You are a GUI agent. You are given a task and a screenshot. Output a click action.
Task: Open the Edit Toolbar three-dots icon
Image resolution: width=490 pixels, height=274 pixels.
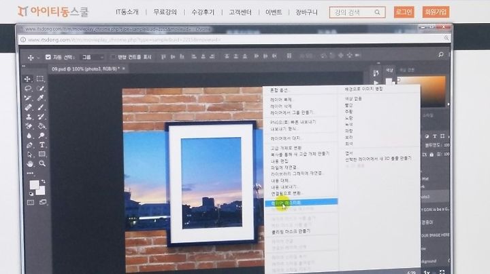tap(30, 173)
